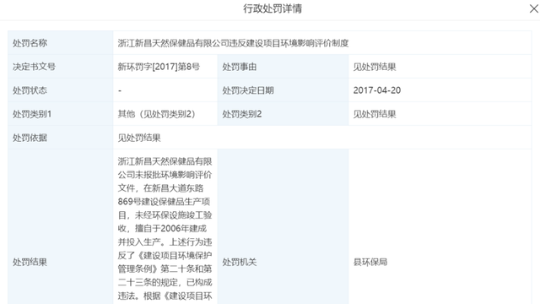Select 见处罚结果 value beside 处罚类别2

pos(375,114)
